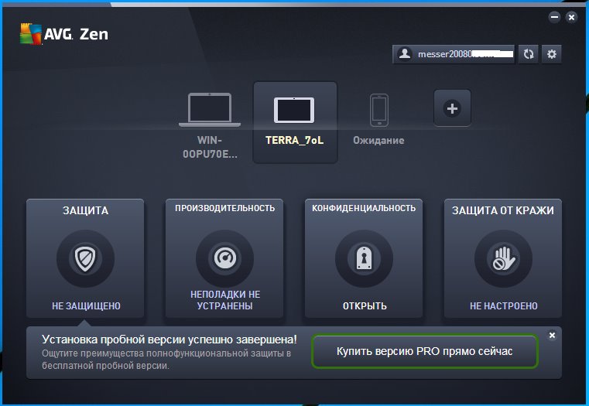
Task: Minimize the AVG Zen window
Action: 554,17
